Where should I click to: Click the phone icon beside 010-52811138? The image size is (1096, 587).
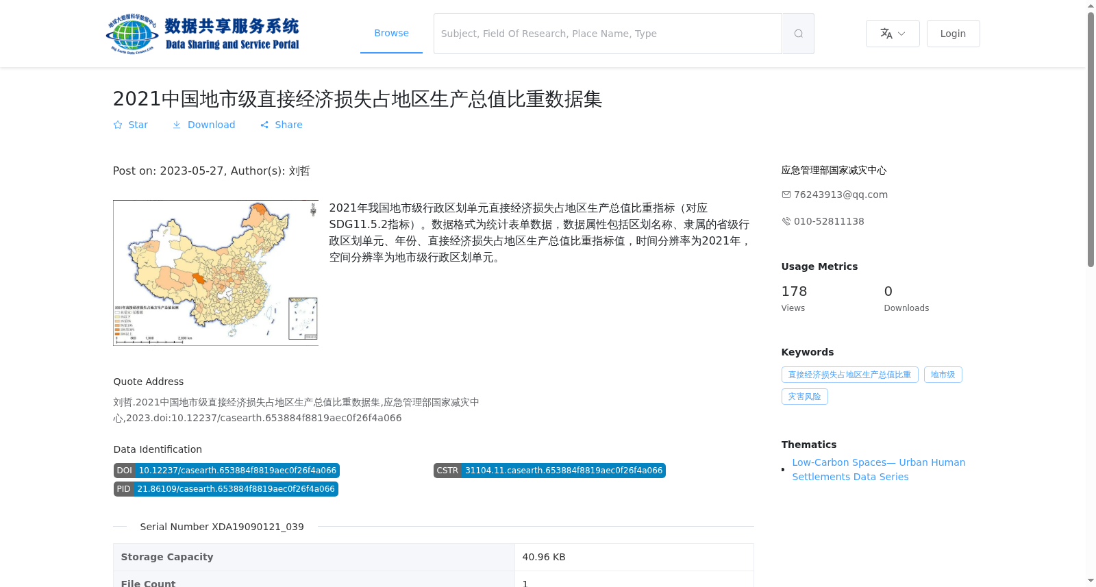(x=786, y=221)
